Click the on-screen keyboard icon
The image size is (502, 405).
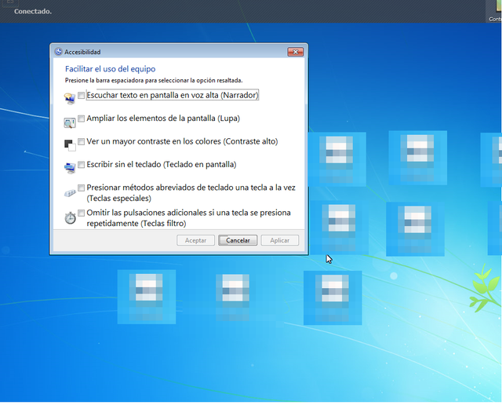(70, 168)
